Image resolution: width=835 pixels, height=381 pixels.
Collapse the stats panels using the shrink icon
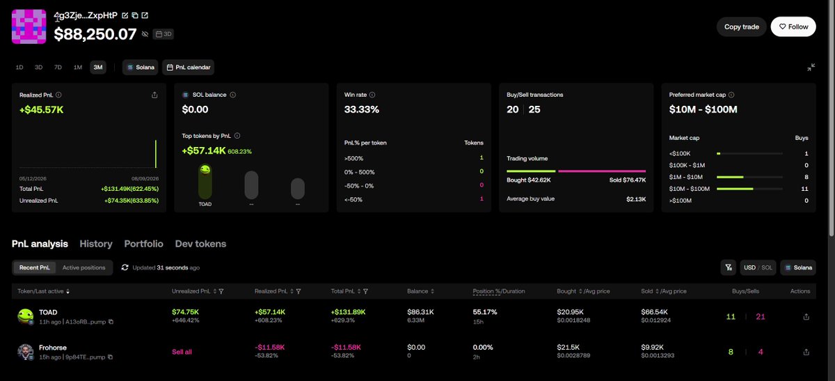pos(811,68)
